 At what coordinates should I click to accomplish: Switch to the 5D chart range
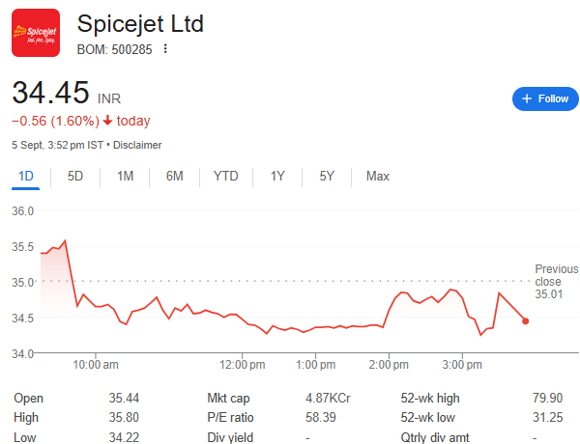pyautogui.click(x=75, y=176)
